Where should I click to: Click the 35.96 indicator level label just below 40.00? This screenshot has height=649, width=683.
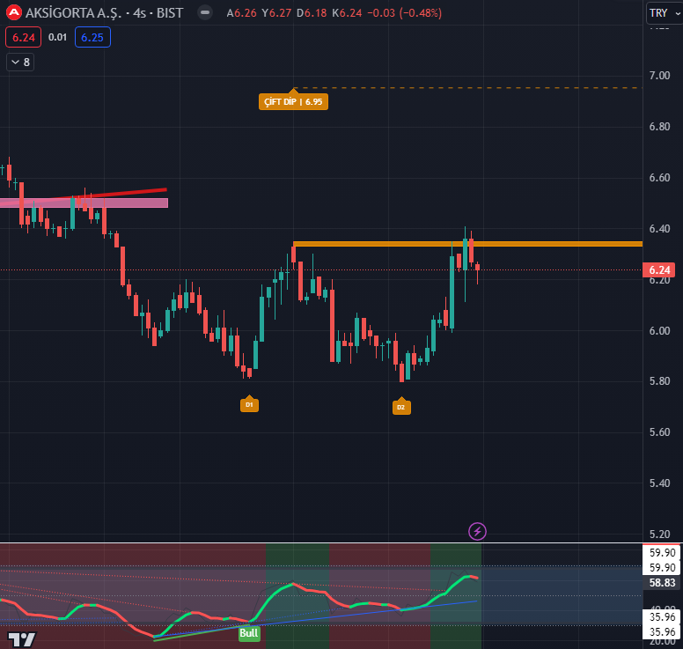[x=662, y=617]
